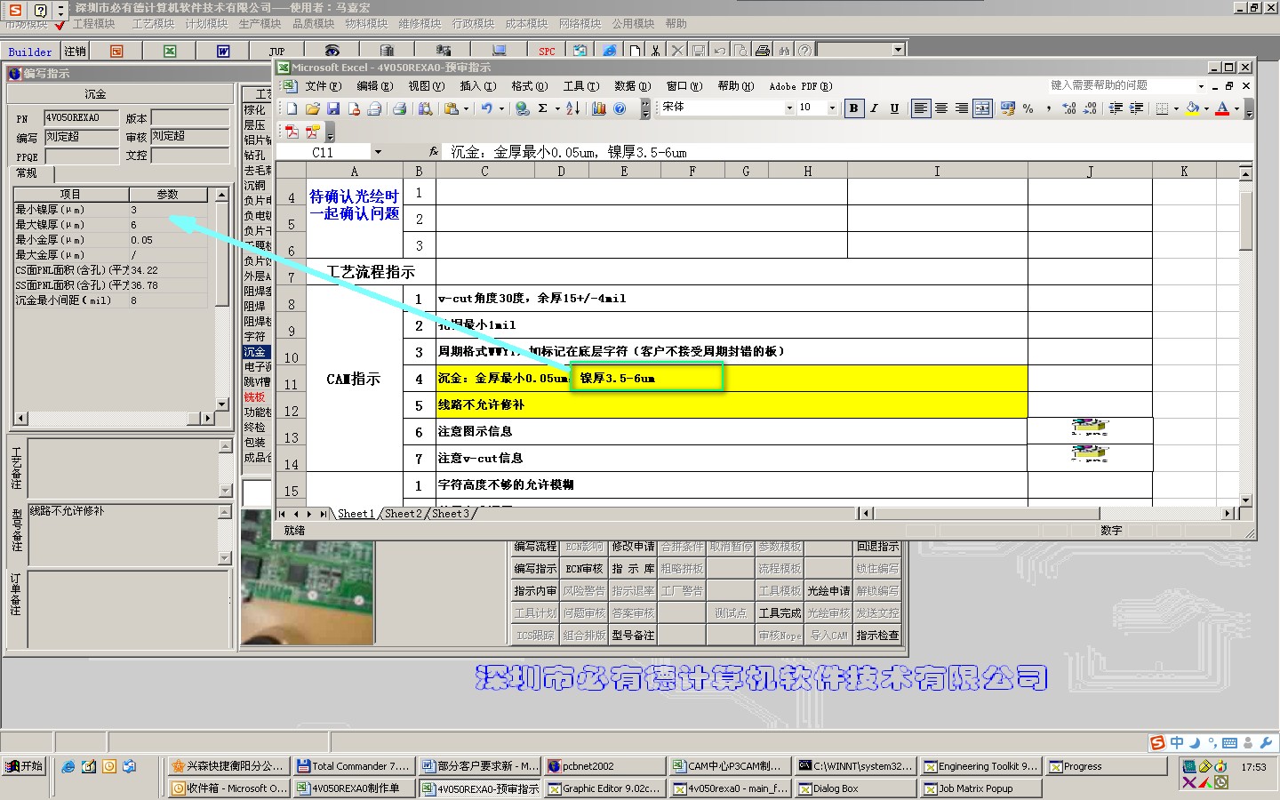Click binoculars find icon in Builder toolbar
The width and height of the screenshot is (1280, 800).
(x=784, y=51)
